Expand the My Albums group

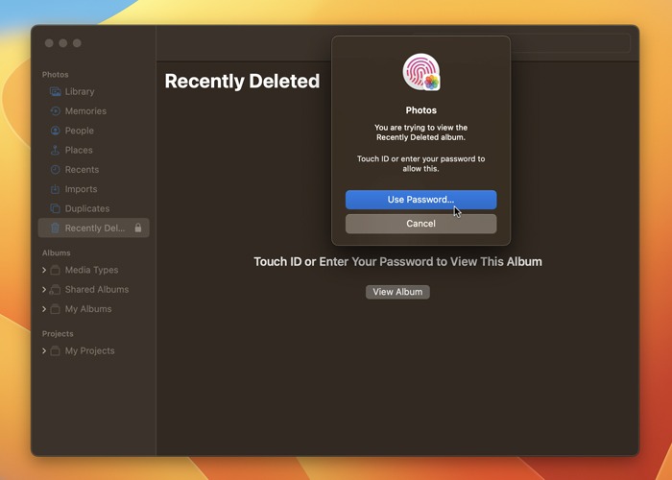(x=44, y=309)
